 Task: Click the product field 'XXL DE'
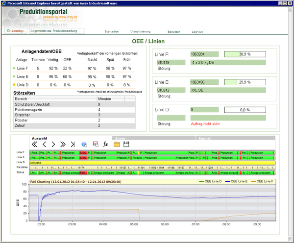coord(228,90)
